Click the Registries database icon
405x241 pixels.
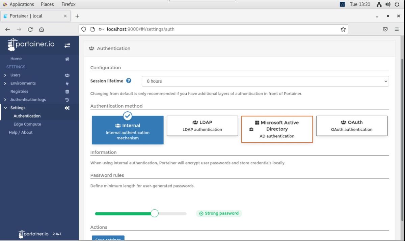(67, 92)
